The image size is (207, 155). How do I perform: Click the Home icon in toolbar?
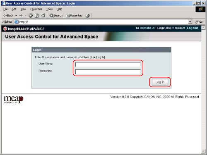43,16
